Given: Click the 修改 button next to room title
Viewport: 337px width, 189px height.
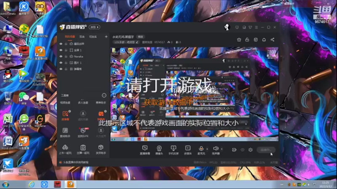Looking at the screenshot, I should point(141,37).
